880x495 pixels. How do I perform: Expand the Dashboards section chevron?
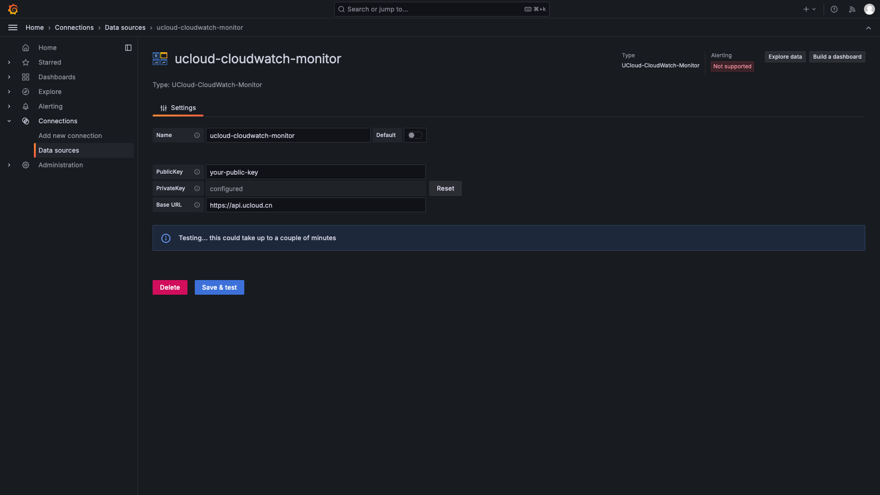tap(9, 77)
